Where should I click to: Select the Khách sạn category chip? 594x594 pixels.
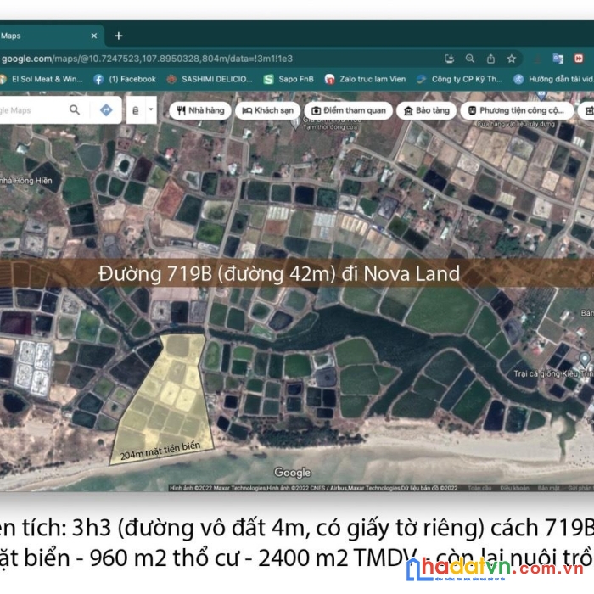pyautogui.click(x=267, y=110)
